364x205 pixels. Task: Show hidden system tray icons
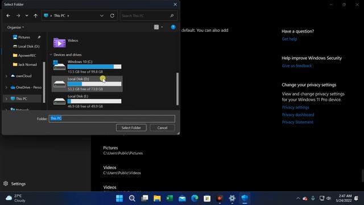tap(298, 198)
